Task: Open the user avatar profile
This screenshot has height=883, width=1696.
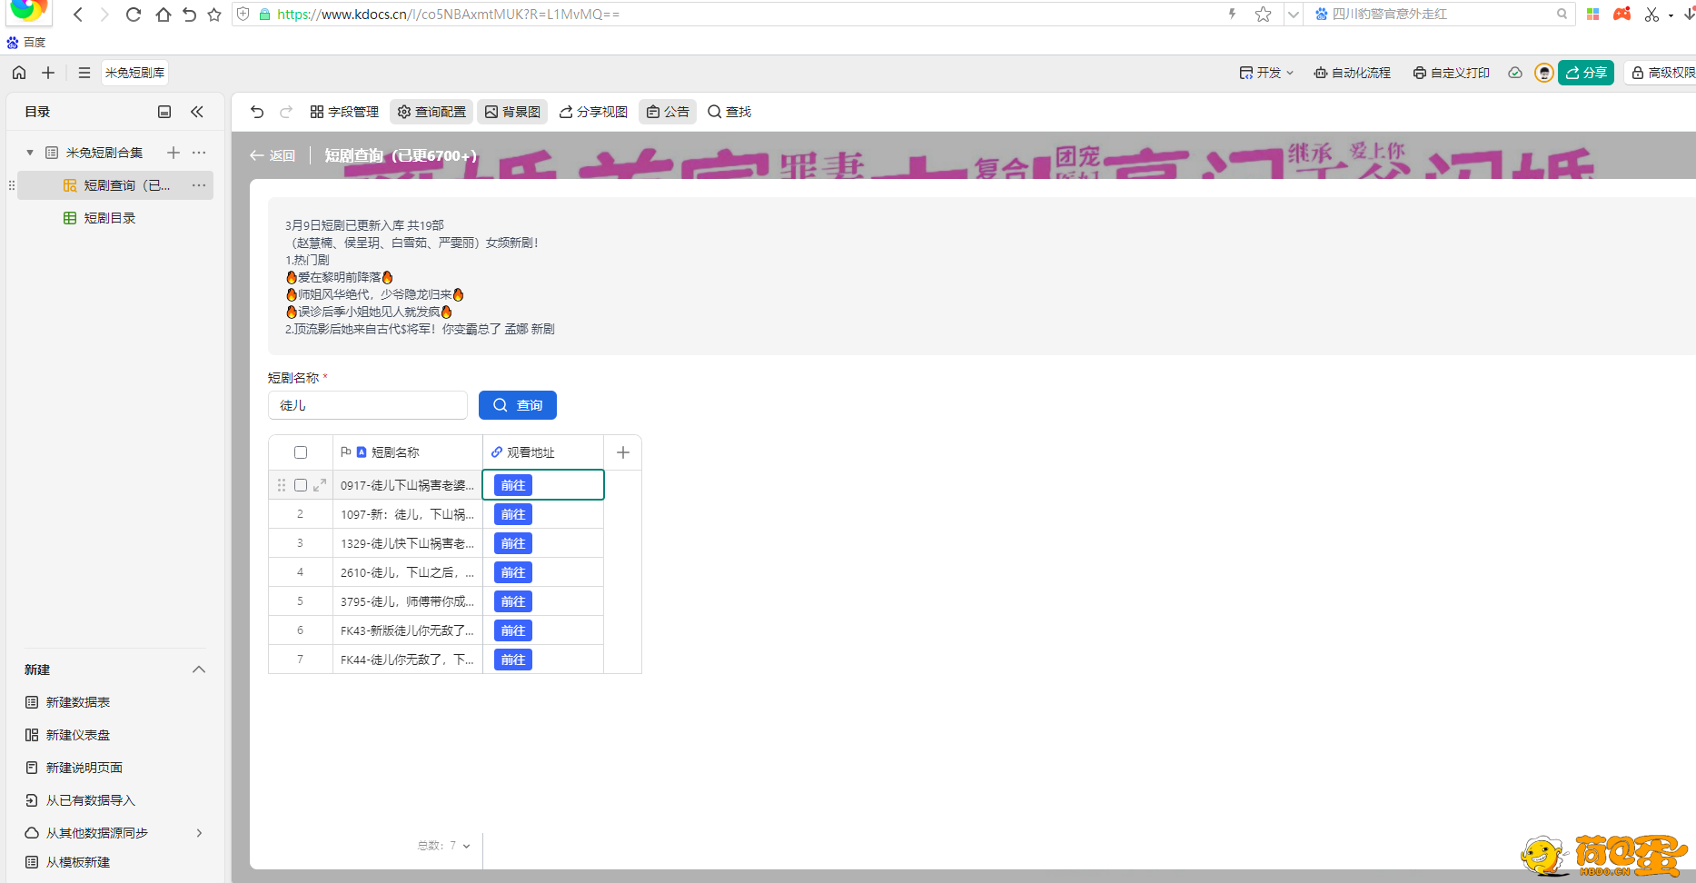Action: 1543,73
